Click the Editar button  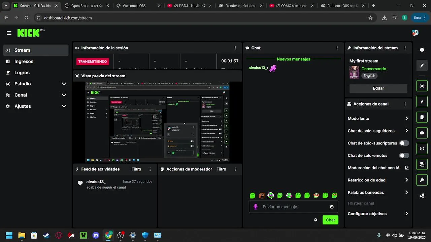pyautogui.click(x=378, y=88)
